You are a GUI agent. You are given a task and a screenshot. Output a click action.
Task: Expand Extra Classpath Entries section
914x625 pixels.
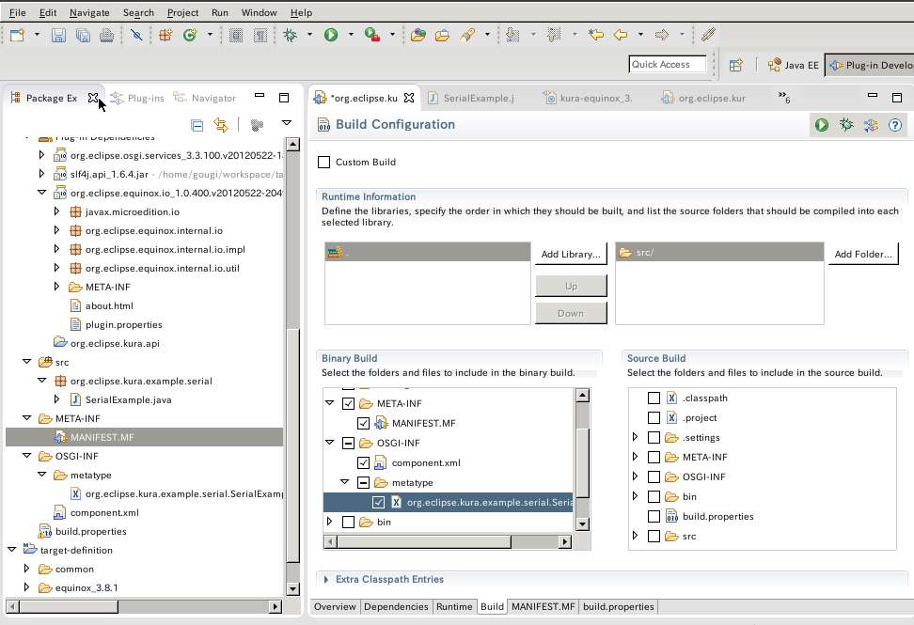point(326,579)
